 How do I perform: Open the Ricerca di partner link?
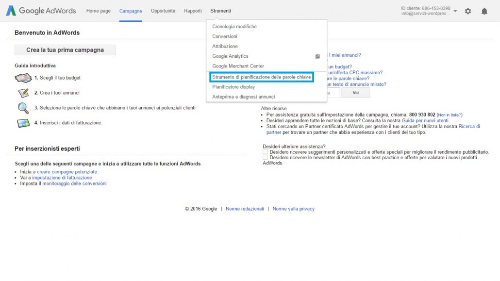click(469, 126)
